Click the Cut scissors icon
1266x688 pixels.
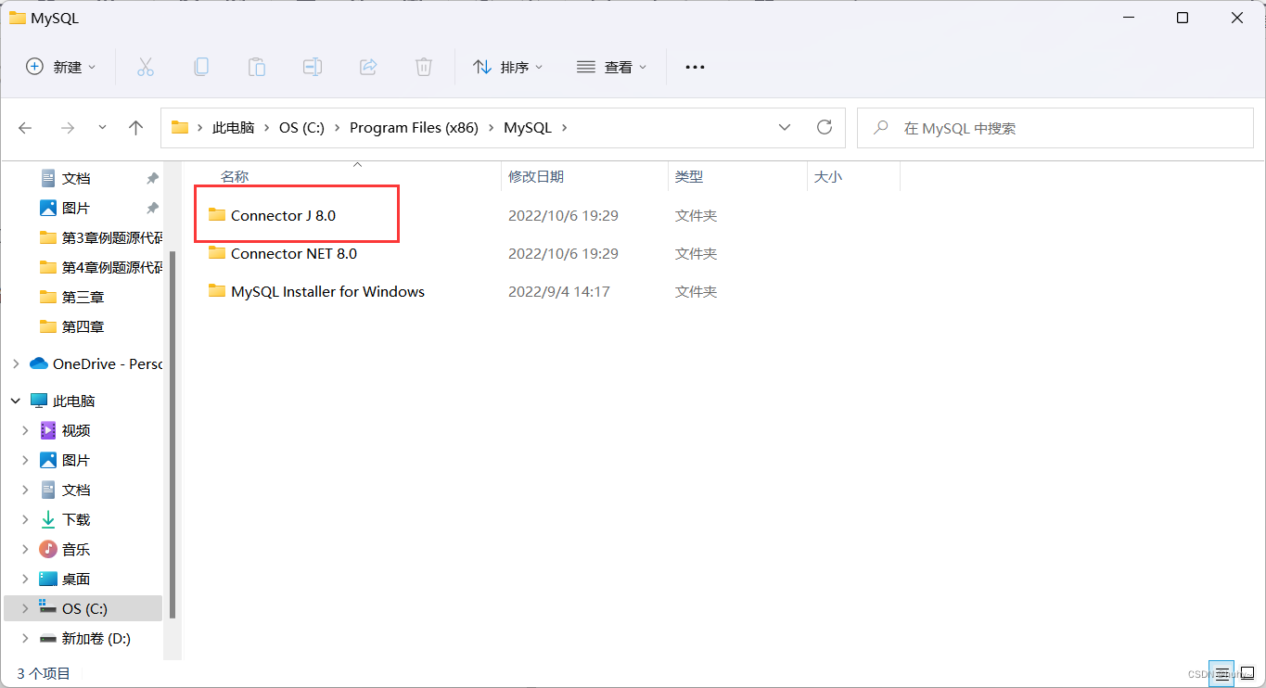(145, 67)
